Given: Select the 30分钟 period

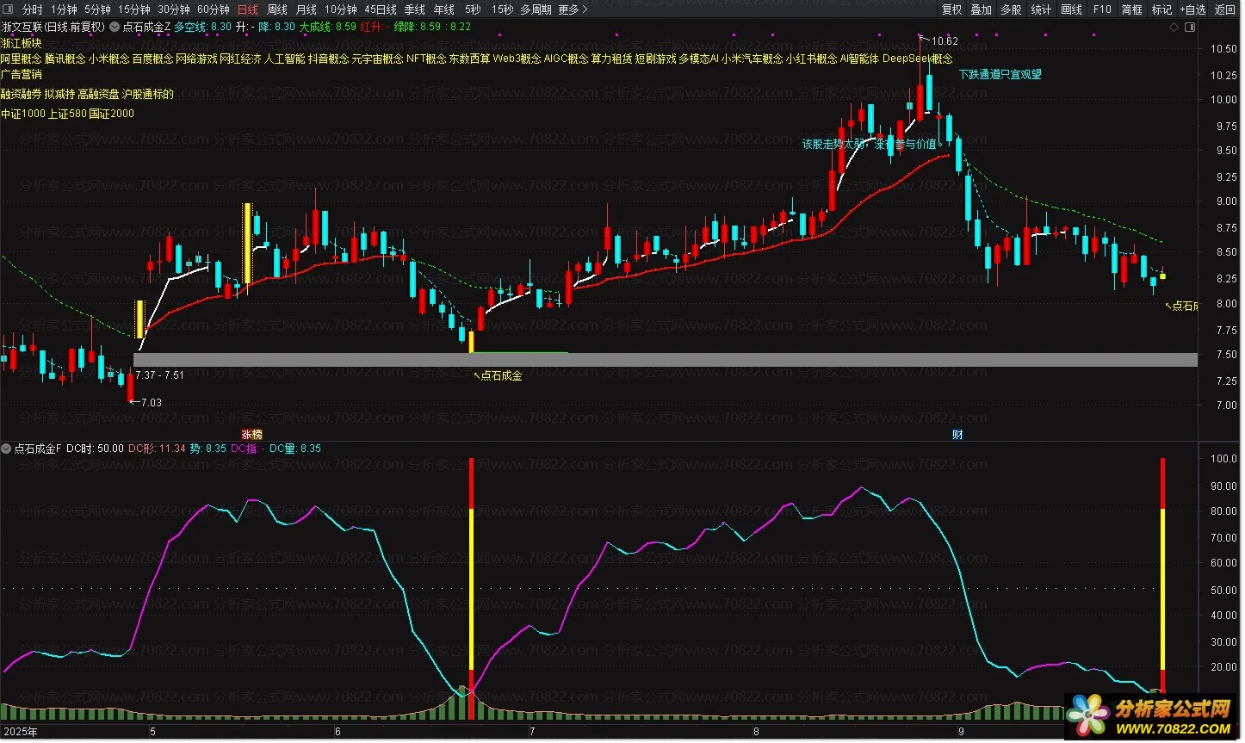Looking at the screenshot, I should pos(174,9).
